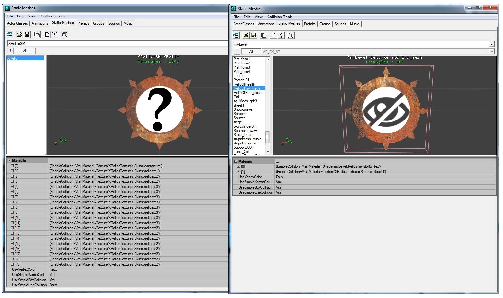Click the open package folder icon in right window
The height and width of the screenshot is (298, 503).
246,35
